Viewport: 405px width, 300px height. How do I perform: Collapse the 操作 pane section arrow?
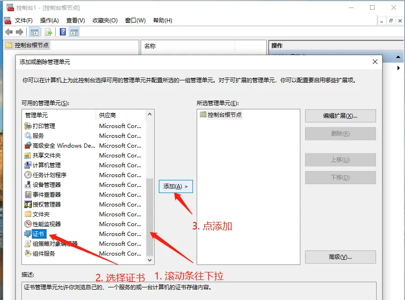[398, 57]
